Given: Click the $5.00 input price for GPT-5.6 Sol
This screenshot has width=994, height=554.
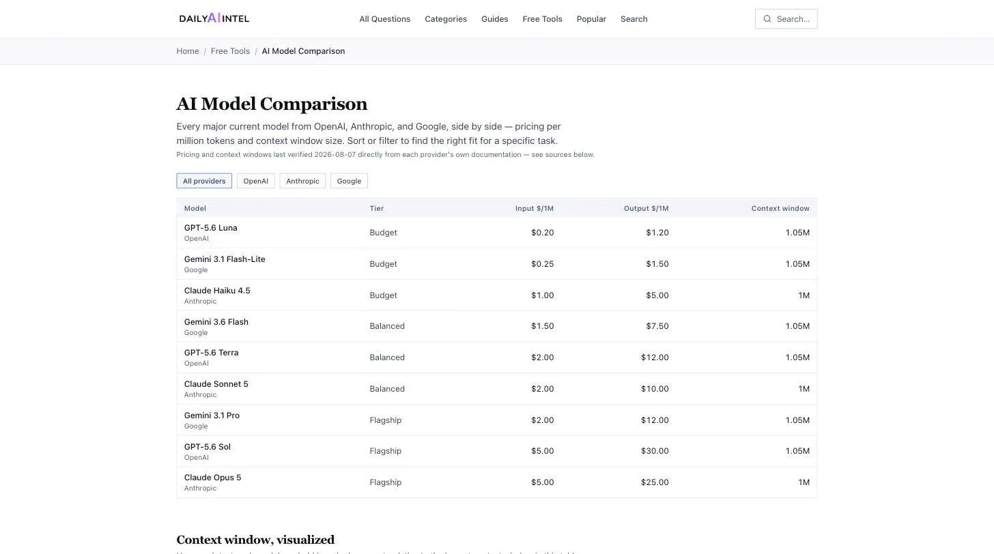Looking at the screenshot, I should click(543, 451).
